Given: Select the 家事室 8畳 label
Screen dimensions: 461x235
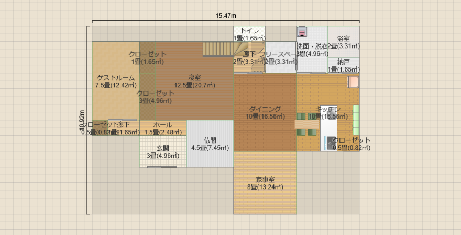Looking at the screenshot, I should 265,183.
